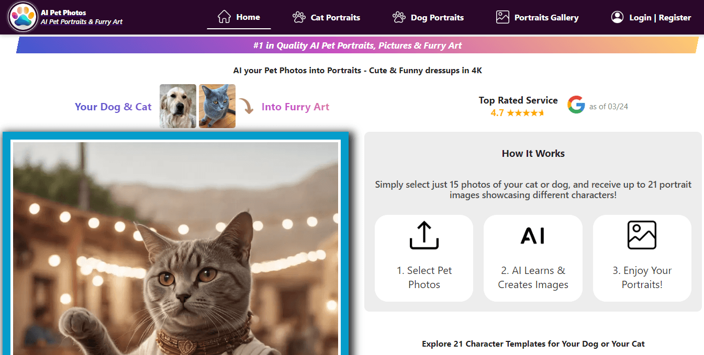This screenshot has width=704, height=355.
Task: Open the Cat Portraits menu
Action: coord(334,17)
